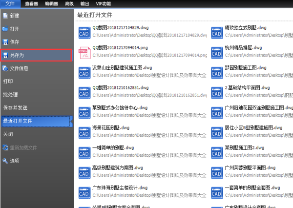
Task: Select 批处理 (Batch) from the sidebar
Action: [x=11, y=94]
